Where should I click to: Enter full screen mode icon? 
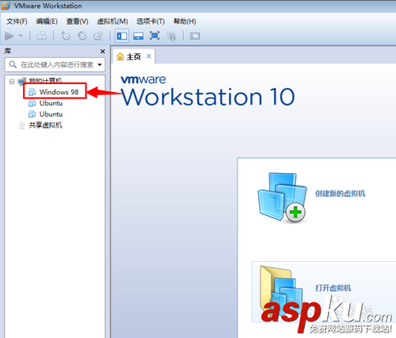click(x=154, y=36)
